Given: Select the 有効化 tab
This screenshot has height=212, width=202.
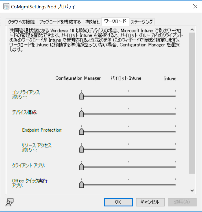Looking at the screenshot, I should point(92,22).
